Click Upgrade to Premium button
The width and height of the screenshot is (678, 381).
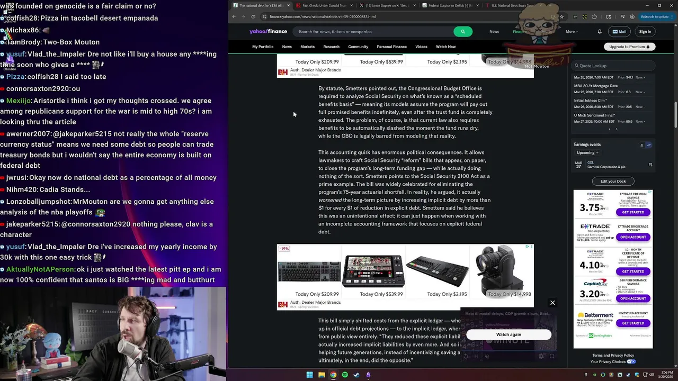(x=630, y=47)
